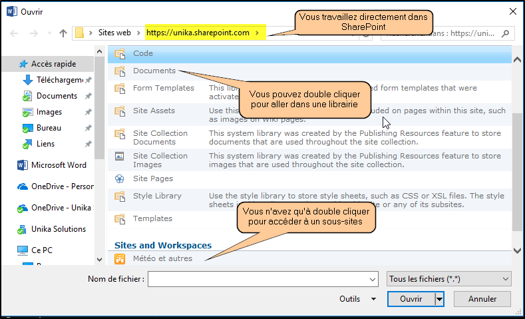Click file list scrollbar up arrow
The width and height of the screenshot is (525, 319).
pyautogui.click(x=517, y=60)
